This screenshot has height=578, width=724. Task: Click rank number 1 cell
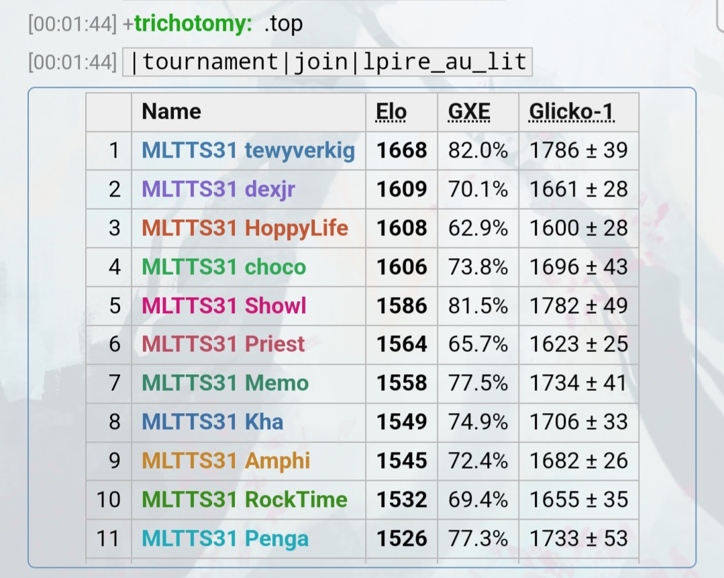(109, 150)
